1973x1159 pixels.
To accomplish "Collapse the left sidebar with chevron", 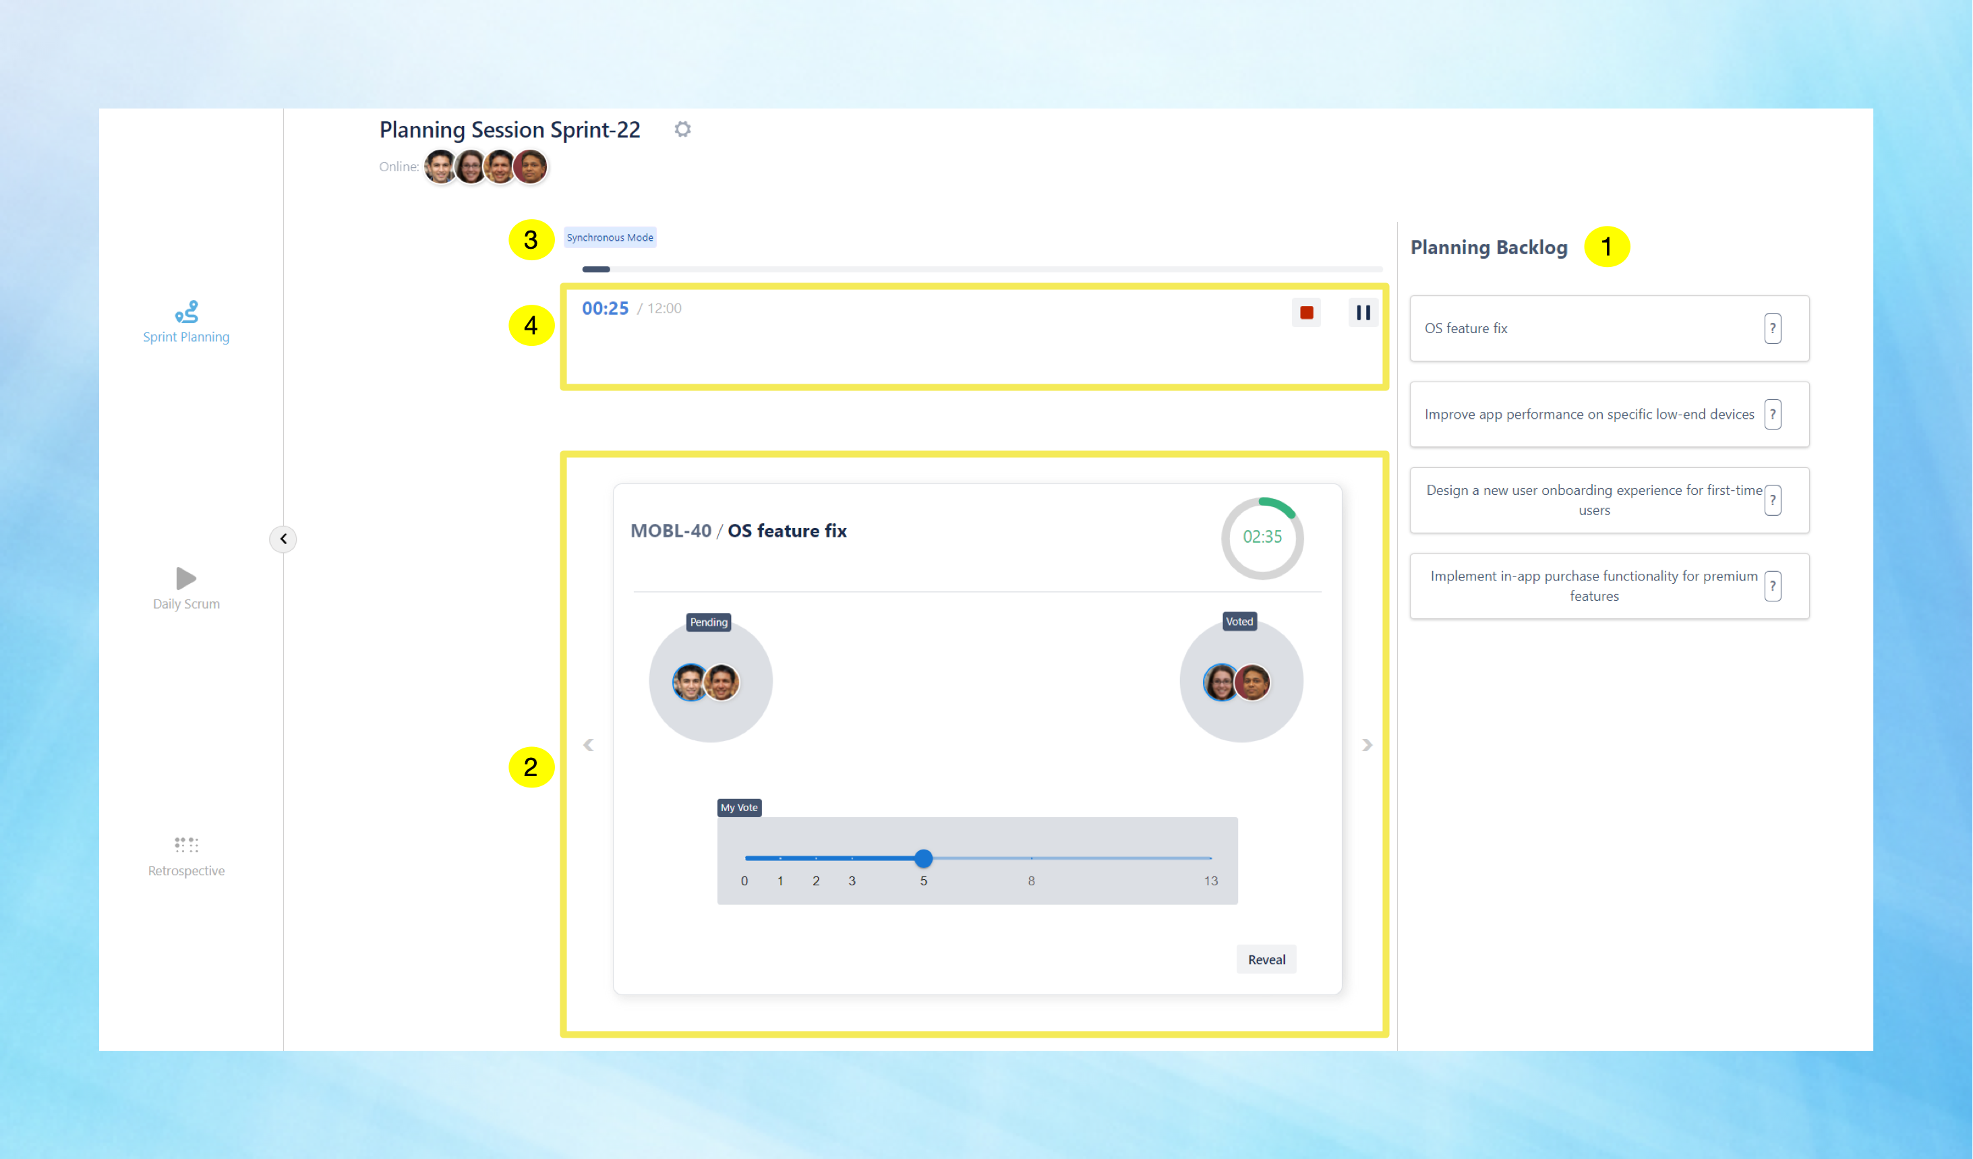I will coord(283,539).
